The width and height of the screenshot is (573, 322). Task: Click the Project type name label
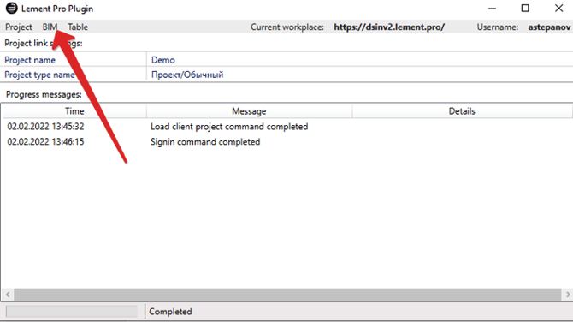click(39, 75)
